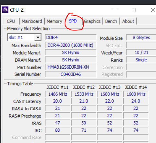
Task: Click the Max Bandwidth label
Action: 26,46
